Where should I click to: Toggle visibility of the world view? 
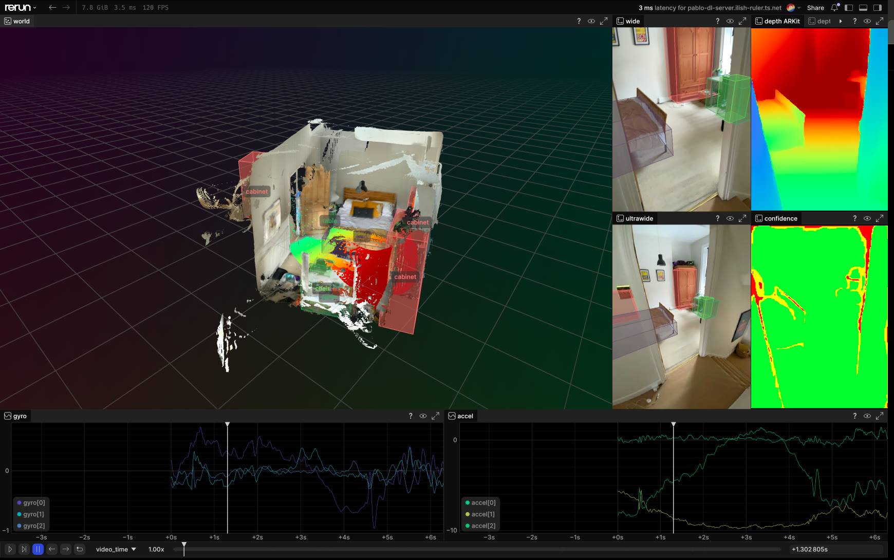[591, 21]
